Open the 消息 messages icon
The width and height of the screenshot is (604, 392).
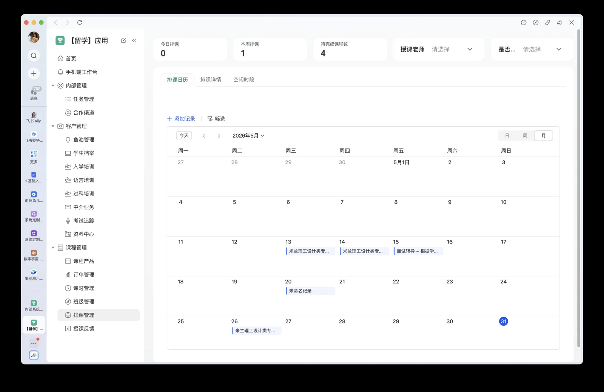click(x=34, y=93)
